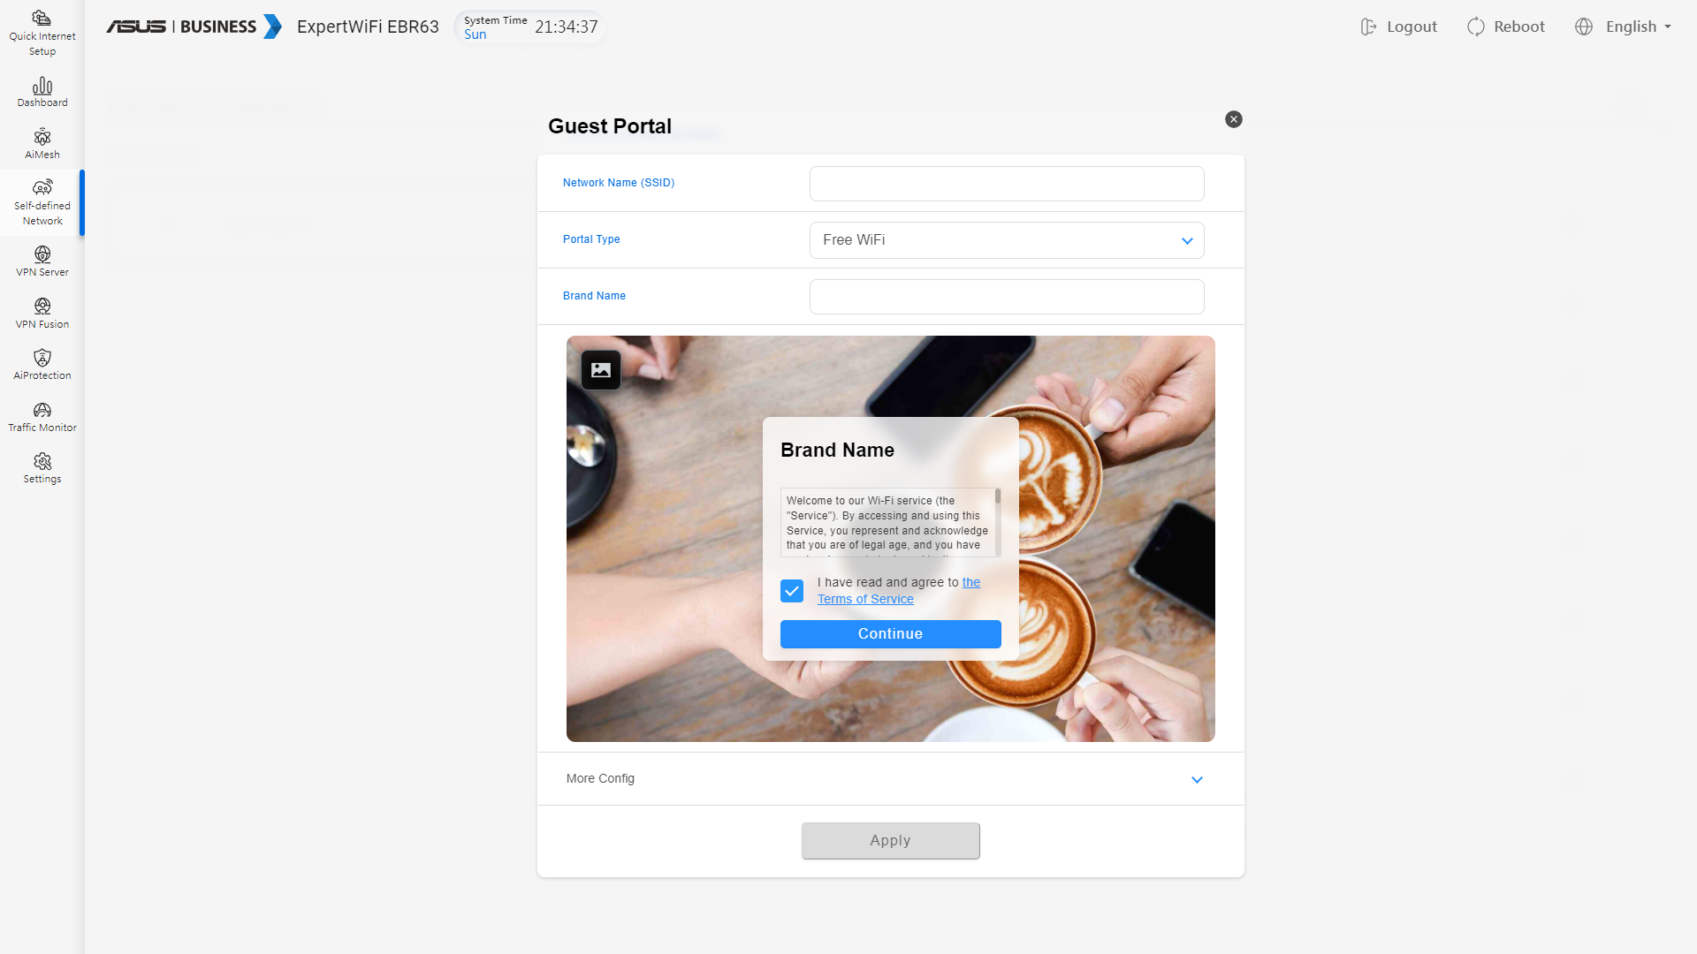The width and height of the screenshot is (1697, 954).
Task: Select Self-defined Network menu item
Action: point(42,203)
